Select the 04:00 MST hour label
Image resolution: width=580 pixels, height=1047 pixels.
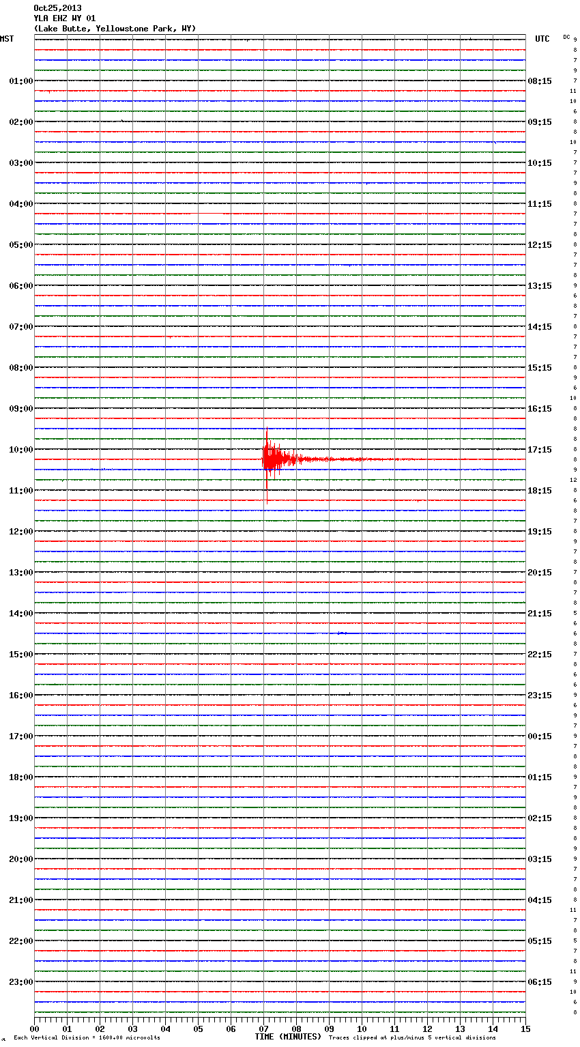[21, 204]
